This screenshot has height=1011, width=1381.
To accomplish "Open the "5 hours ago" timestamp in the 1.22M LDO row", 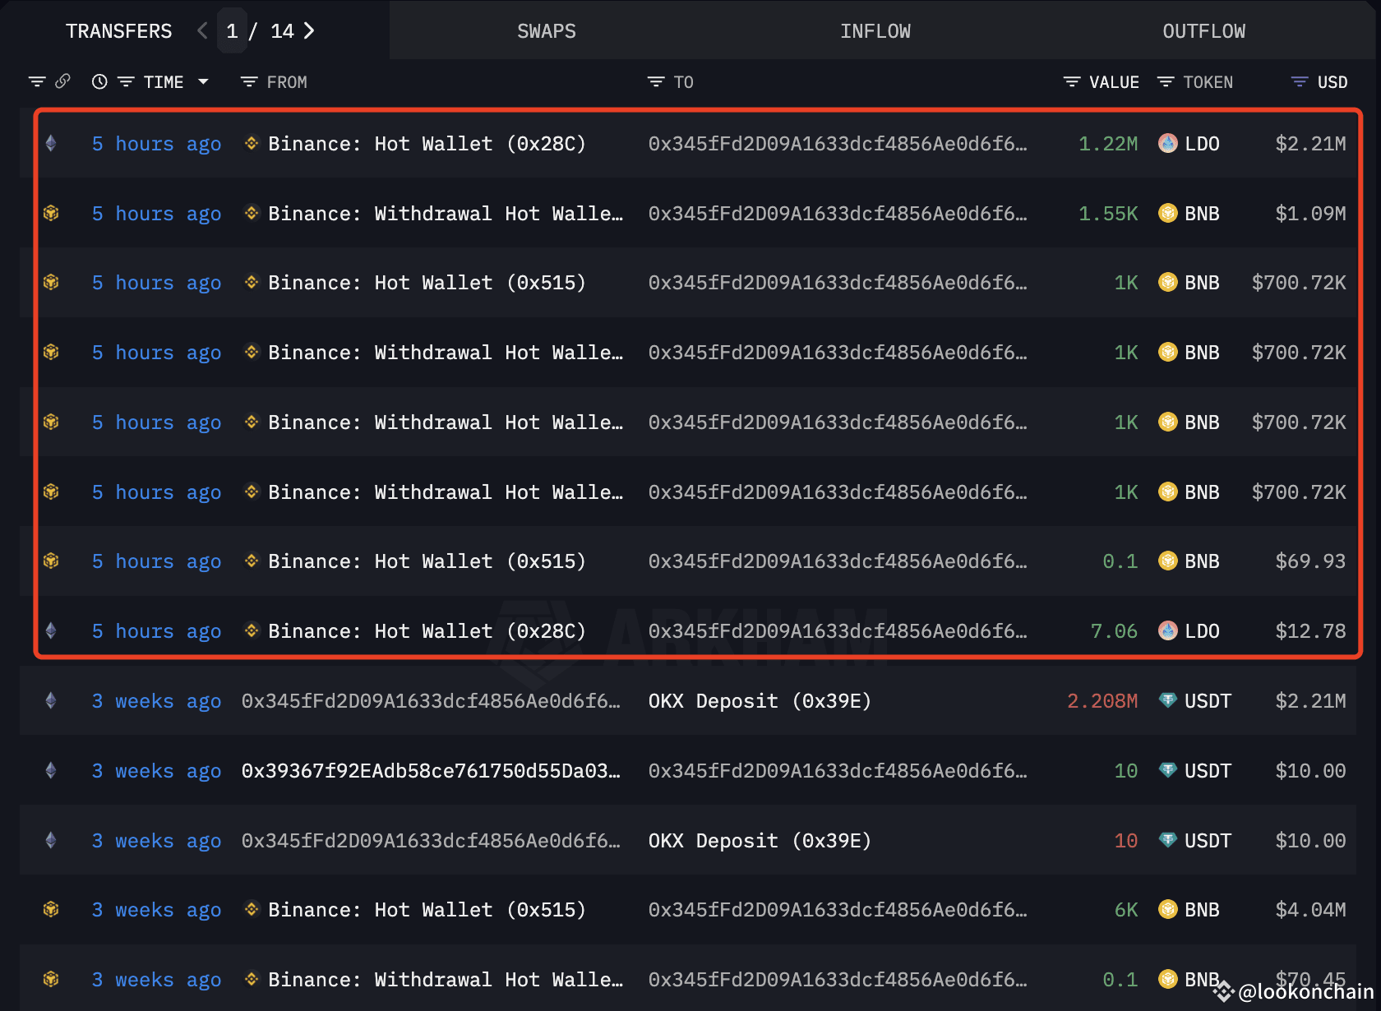I will 156,144.
